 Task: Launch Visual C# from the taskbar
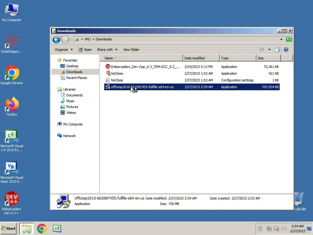(57, 229)
